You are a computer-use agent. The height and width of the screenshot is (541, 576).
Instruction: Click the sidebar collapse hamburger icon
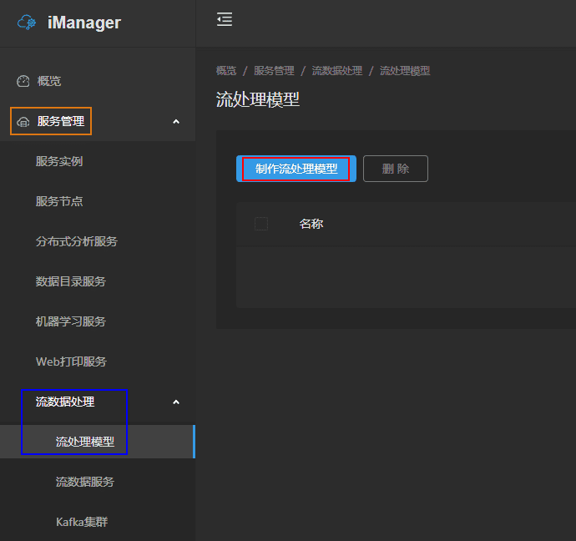pos(225,19)
